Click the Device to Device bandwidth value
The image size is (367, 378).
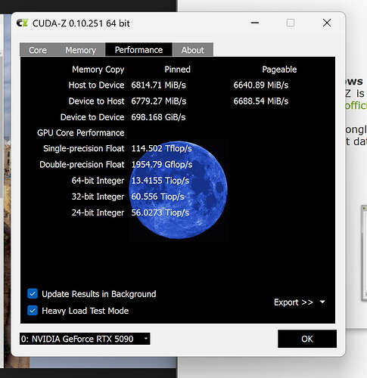point(158,117)
